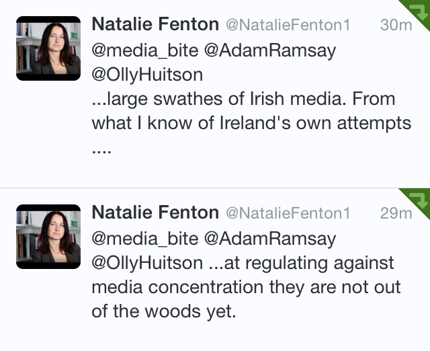Click the 30m timestamp
The height and width of the screenshot is (351, 430).
pos(396,26)
